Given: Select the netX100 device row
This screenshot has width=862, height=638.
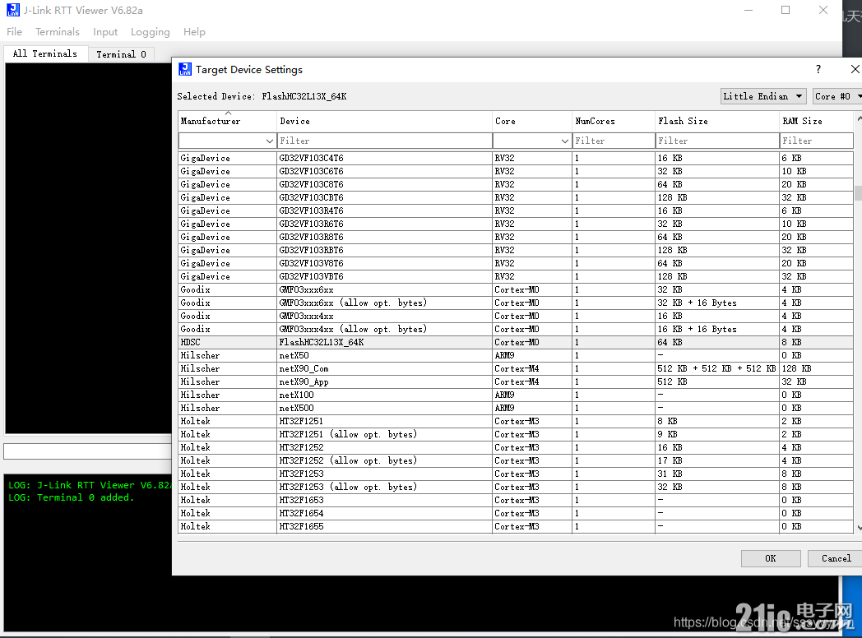Looking at the screenshot, I should point(516,395).
